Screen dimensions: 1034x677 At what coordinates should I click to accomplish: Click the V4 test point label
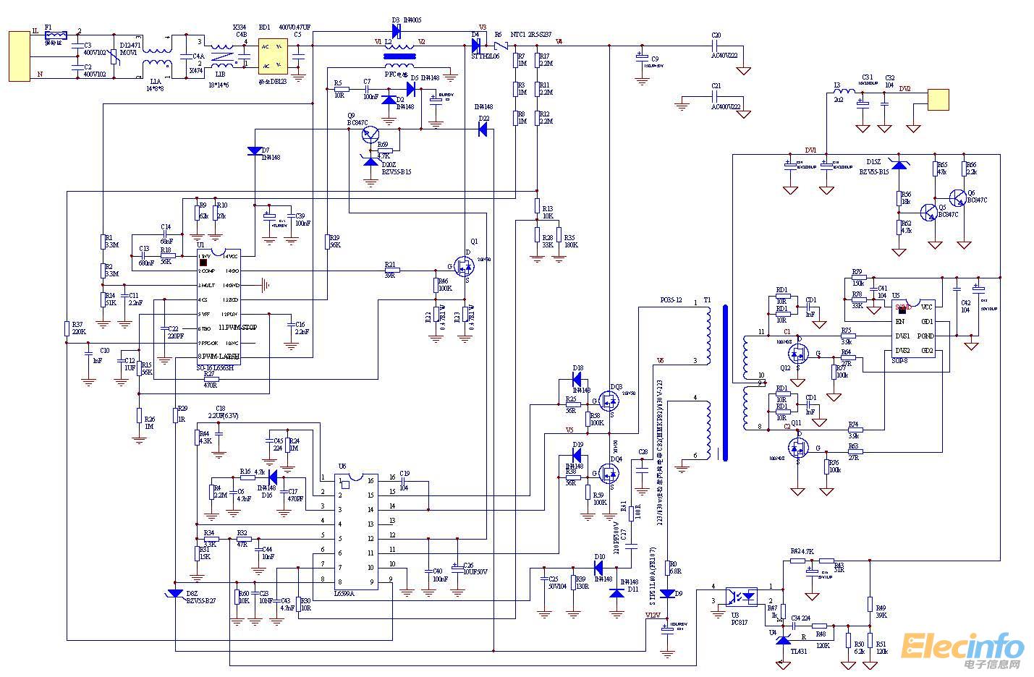[559, 41]
